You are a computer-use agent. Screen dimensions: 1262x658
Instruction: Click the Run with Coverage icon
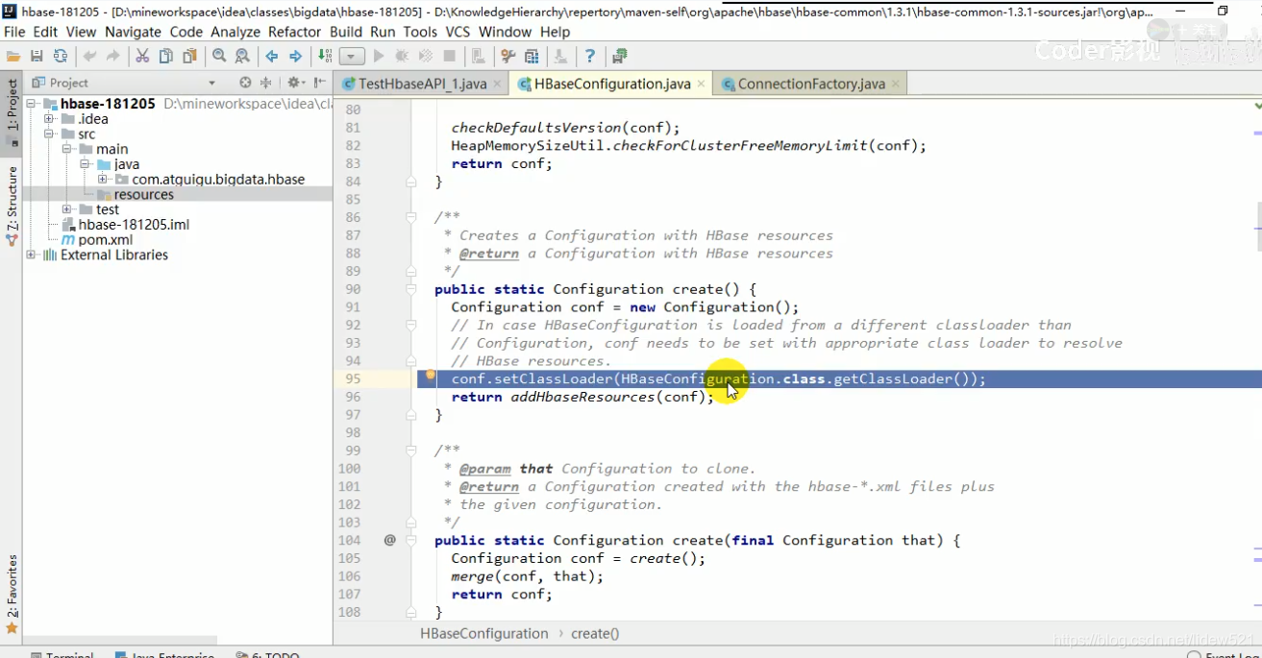tap(426, 57)
